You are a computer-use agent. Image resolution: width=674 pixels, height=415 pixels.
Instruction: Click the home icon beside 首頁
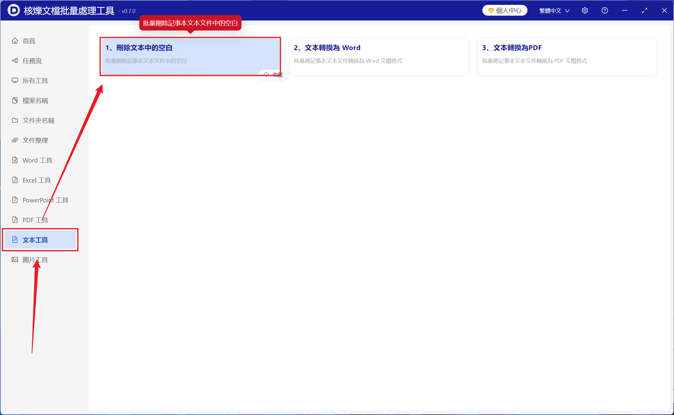[15, 41]
